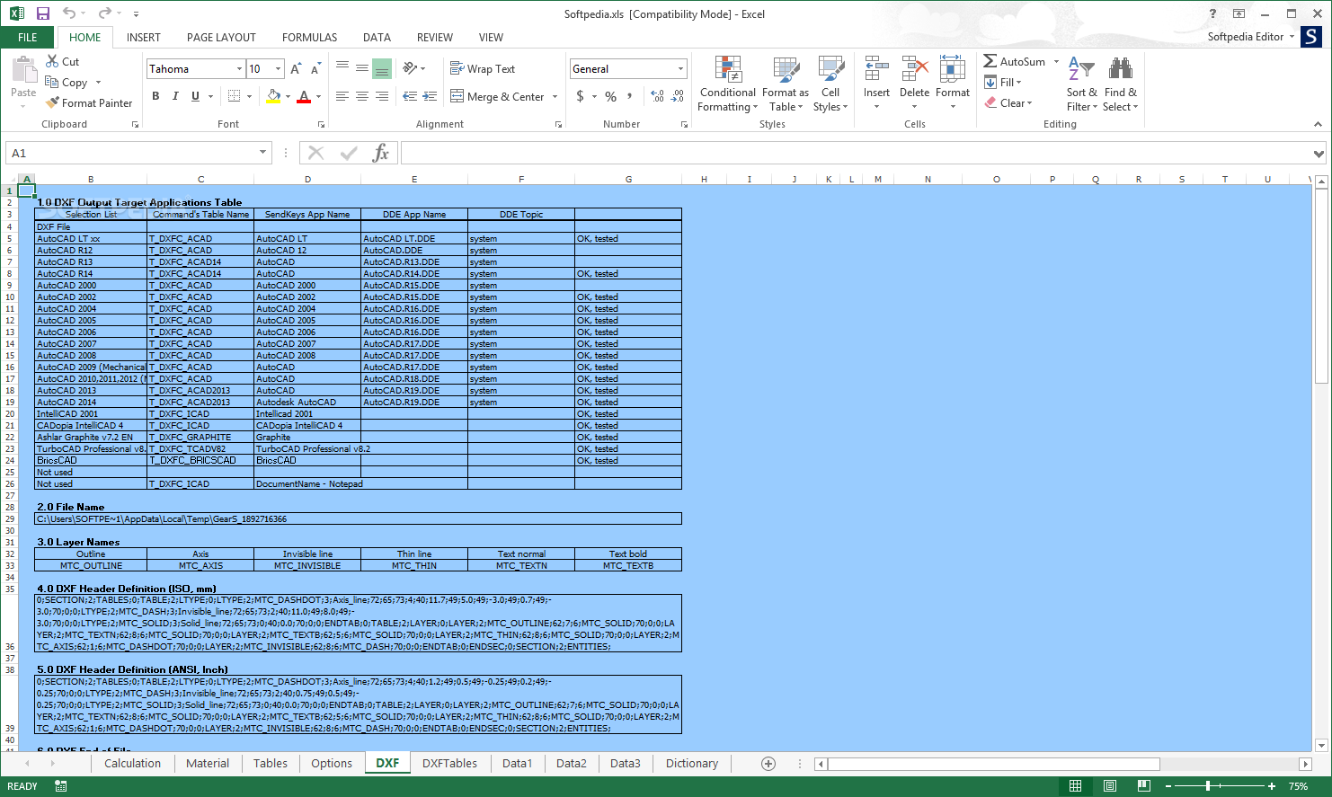
Task: Open the Fill Color dropdown arrow
Action: [x=288, y=96]
